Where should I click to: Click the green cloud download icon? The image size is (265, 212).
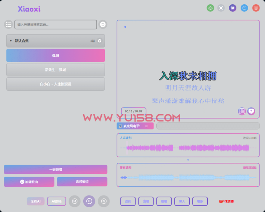click(x=210, y=8)
